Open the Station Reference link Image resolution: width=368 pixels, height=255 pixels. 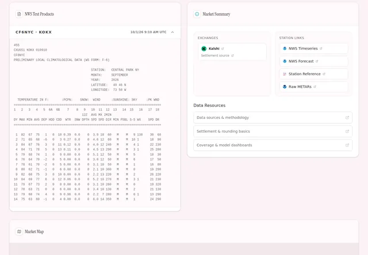point(313,74)
